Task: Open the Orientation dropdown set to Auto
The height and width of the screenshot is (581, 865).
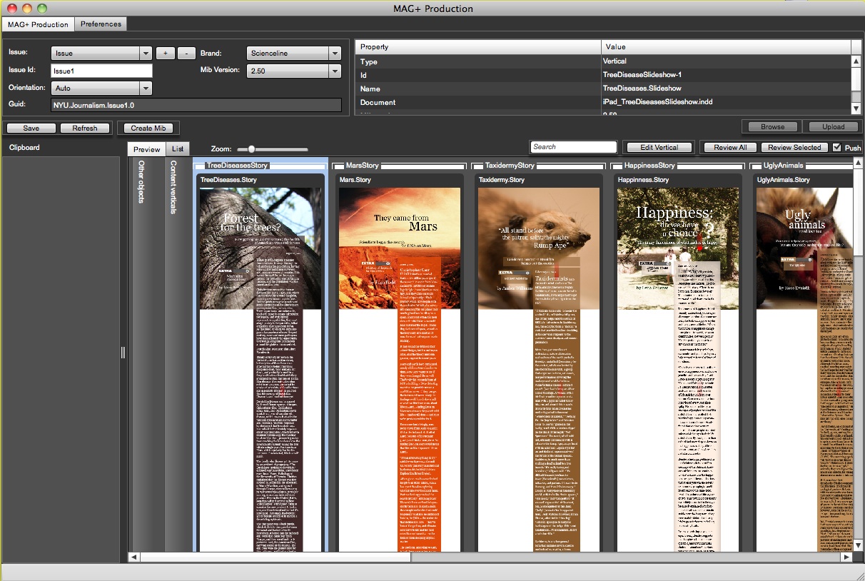Action: pyautogui.click(x=102, y=89)
